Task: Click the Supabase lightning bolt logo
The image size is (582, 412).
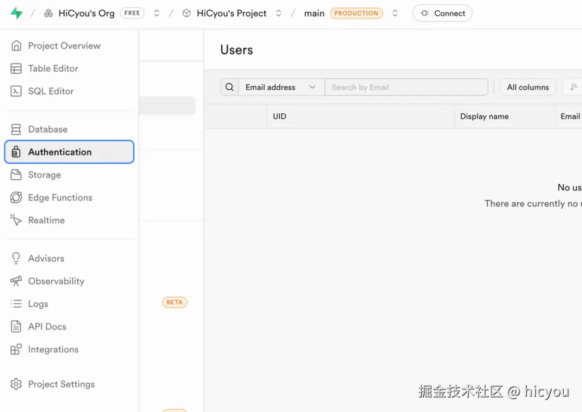Action: (x=16, y=13)
